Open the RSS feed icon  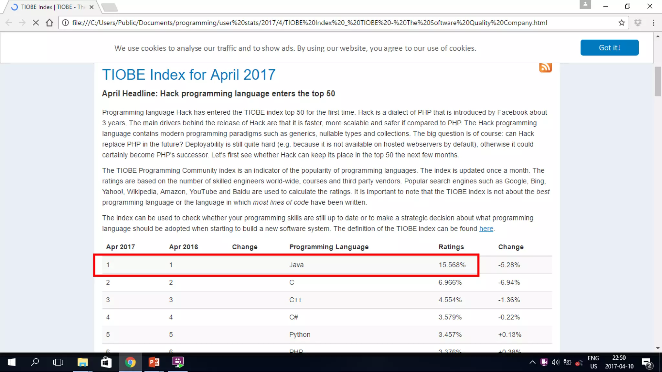click(x=545, y=67)
